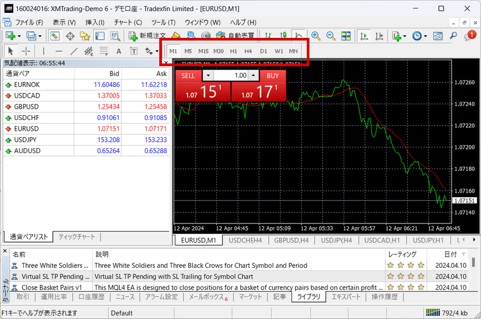Click the templates chart icon
The height and width of the screenshot is (319, 481).
point(438,36)
